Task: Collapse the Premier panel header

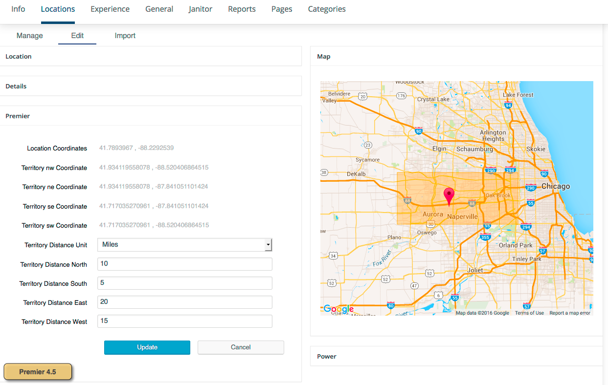Action: pos(151,116)
